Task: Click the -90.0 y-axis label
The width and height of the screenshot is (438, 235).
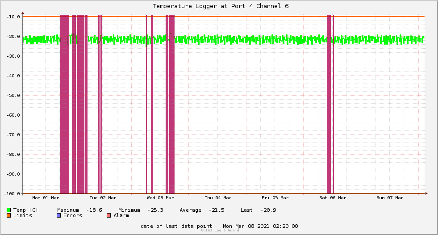Action: coord(13,174)
